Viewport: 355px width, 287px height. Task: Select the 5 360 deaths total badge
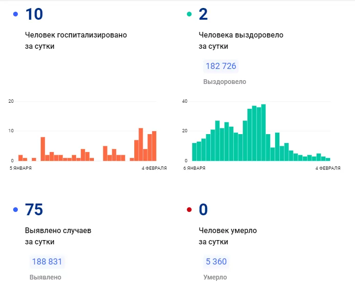click(x=216, y=262)
